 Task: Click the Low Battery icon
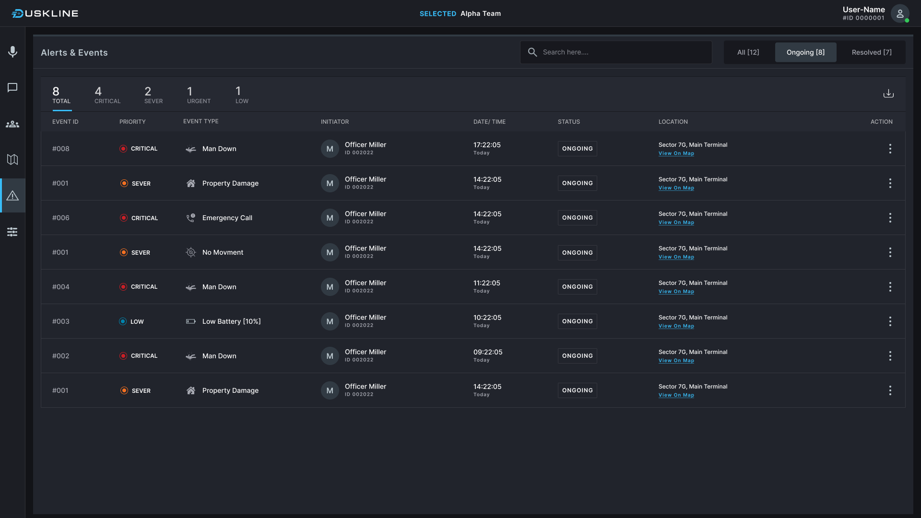click(191, 321)
